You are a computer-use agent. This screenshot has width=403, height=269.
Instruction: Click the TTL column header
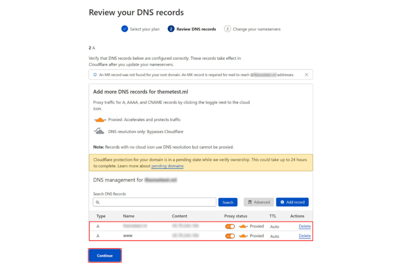[x=273, y=216]
